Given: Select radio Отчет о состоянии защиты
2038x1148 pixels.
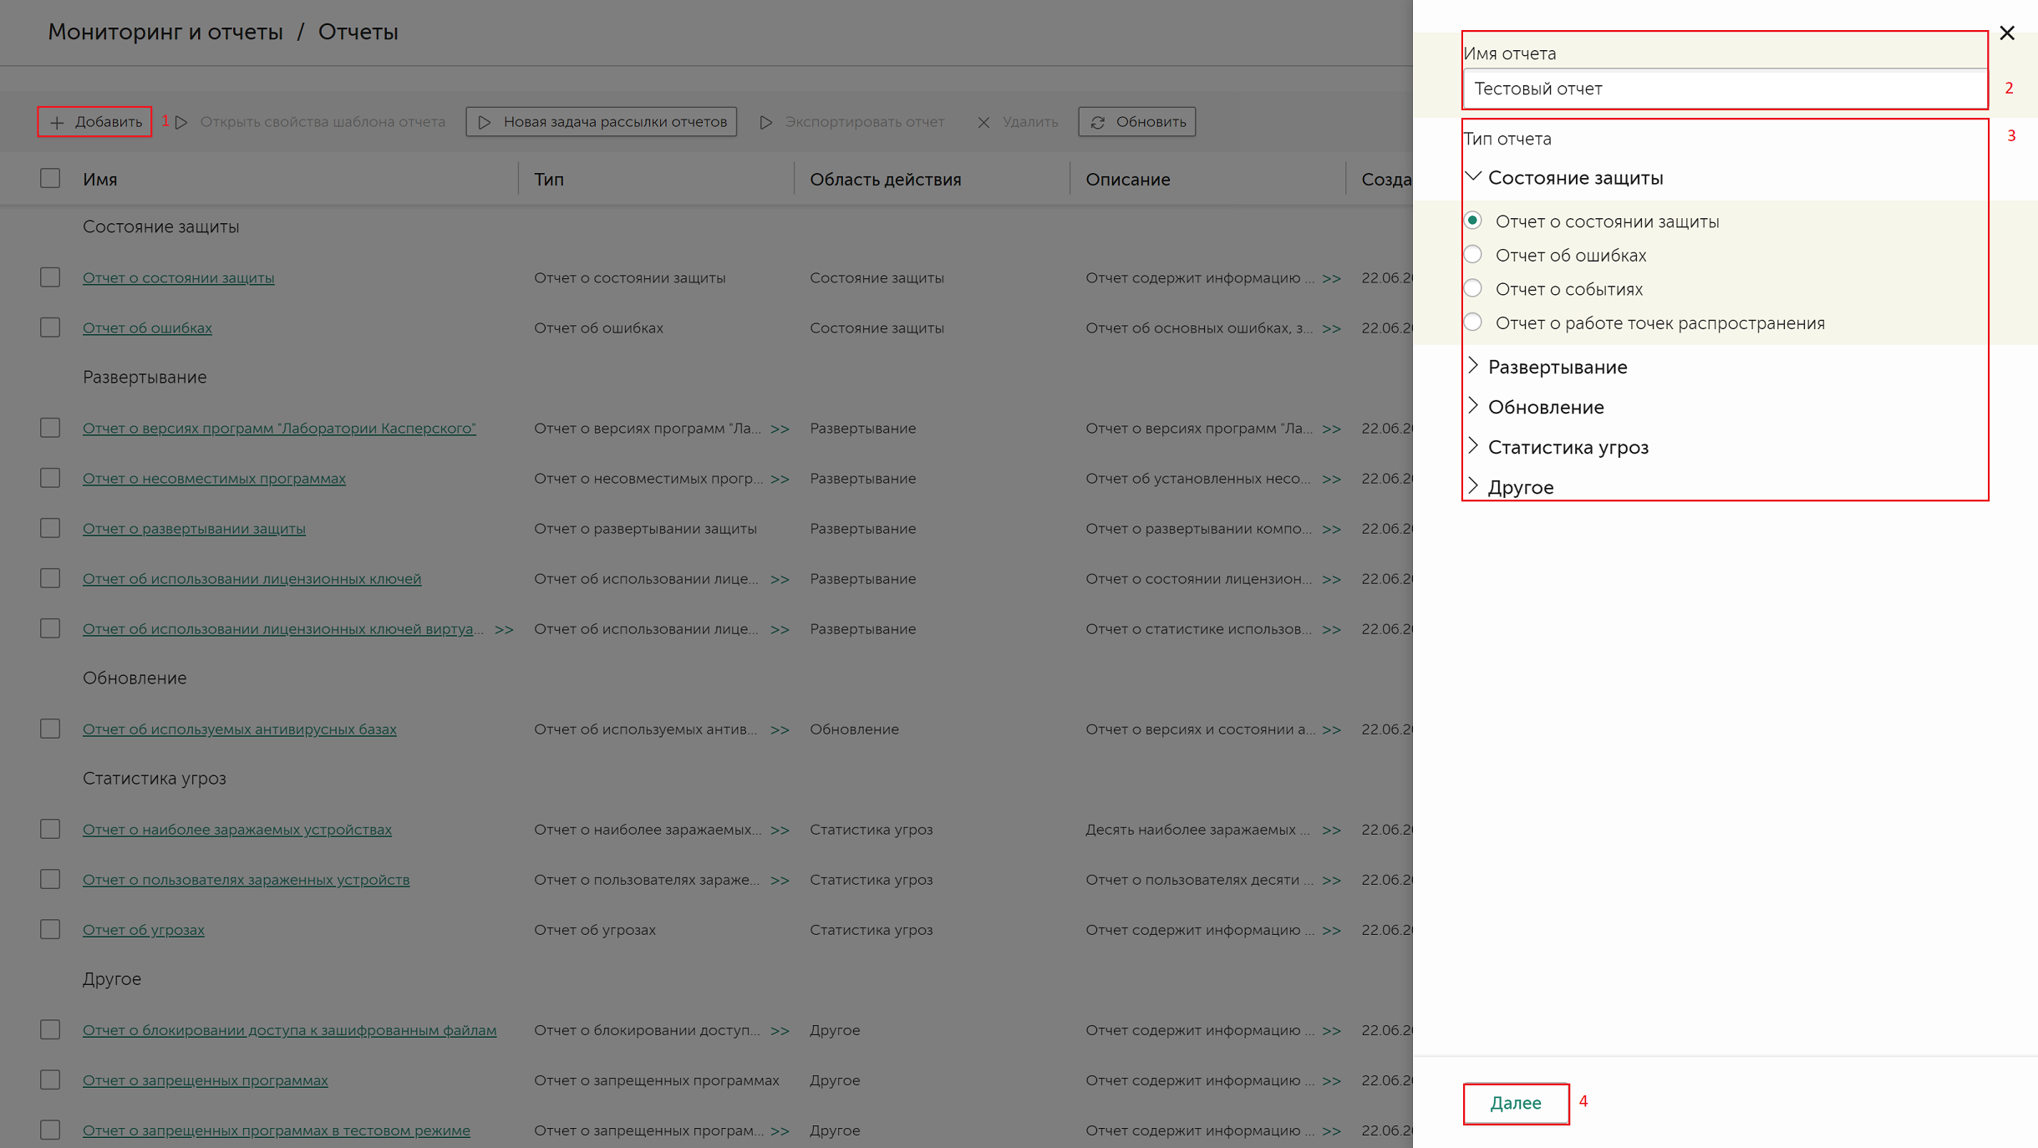Looking at the screenshot, I should click(x=1473, y=221).
